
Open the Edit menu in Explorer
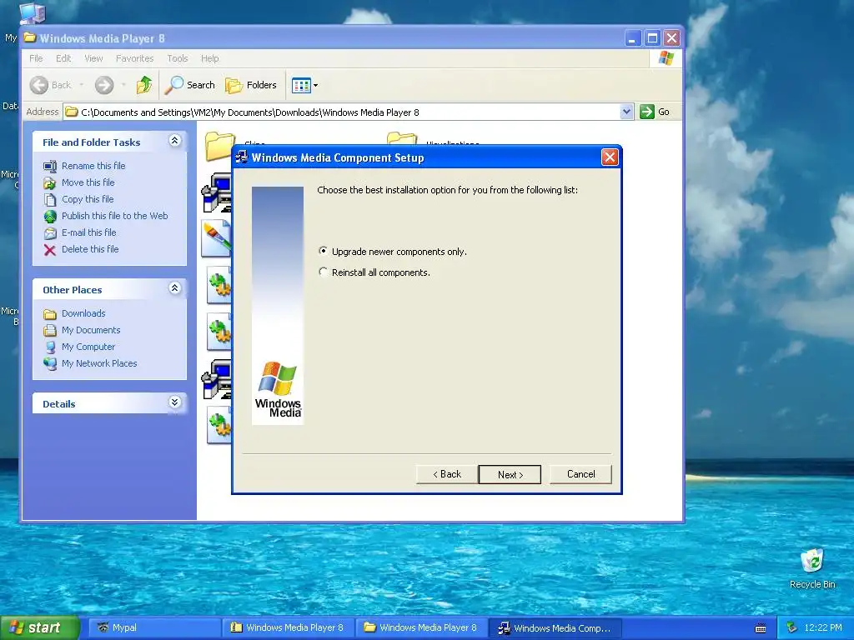[63, 58]
